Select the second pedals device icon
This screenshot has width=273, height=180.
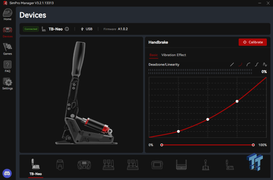pyautogui.click(x=133, y=165)
